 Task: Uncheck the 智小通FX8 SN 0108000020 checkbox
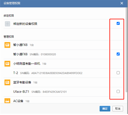click(118, 54)
